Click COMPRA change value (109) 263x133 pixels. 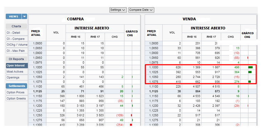coord(120,115)
